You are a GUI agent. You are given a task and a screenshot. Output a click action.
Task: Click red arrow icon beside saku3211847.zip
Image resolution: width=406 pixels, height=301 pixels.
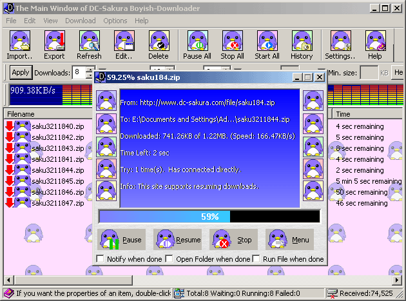(10, 202)
